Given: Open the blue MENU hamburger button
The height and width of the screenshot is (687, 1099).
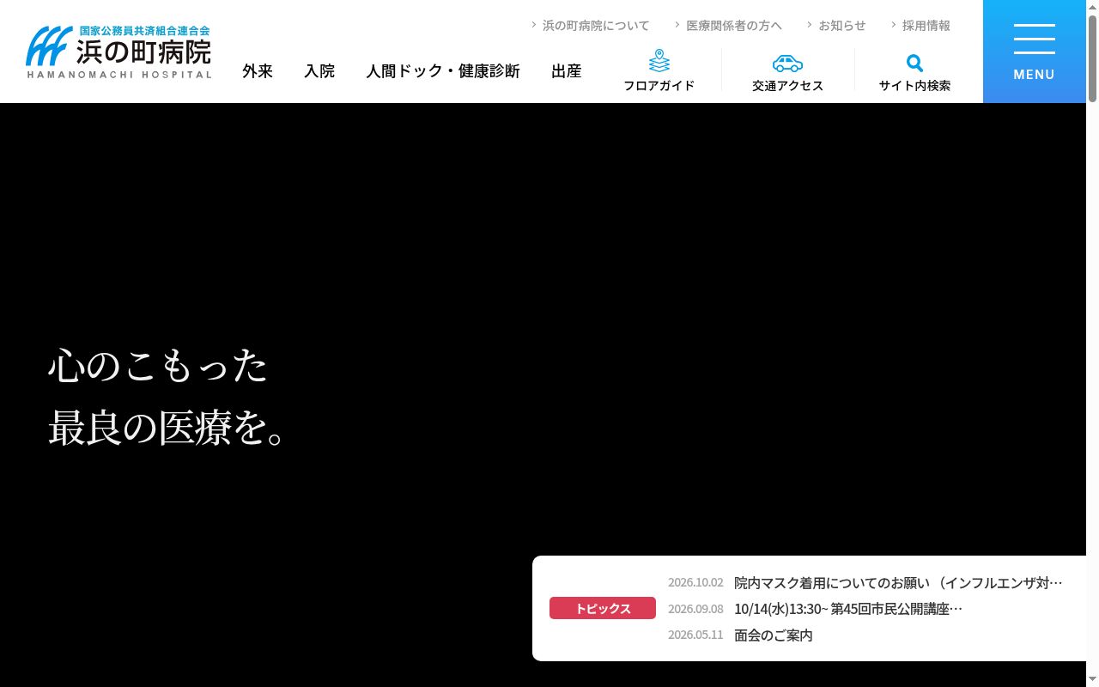Looking at the screenshot, I should tap(1035, 52).
